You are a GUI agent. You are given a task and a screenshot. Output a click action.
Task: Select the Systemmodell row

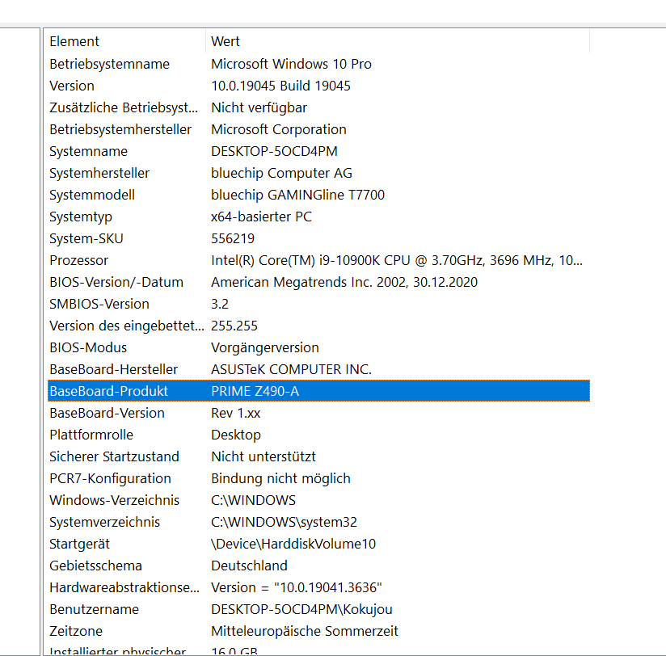click(318, 195)
